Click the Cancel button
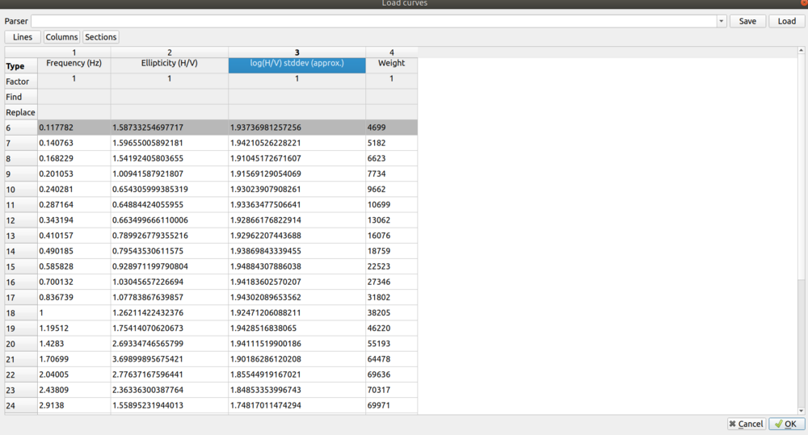Image resolution: width=808 pixels, height=435 pixels. pos(745,424)
